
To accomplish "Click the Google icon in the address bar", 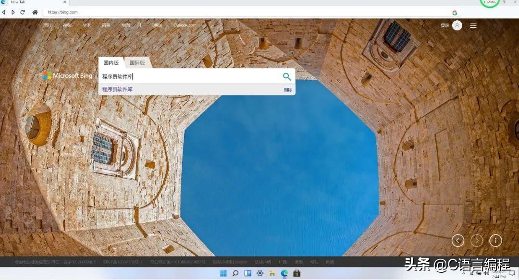I will [x=455, y=12].
